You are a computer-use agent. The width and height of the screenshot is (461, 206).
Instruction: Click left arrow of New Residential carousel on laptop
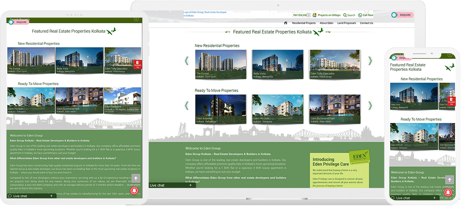(x=186, y=61)
